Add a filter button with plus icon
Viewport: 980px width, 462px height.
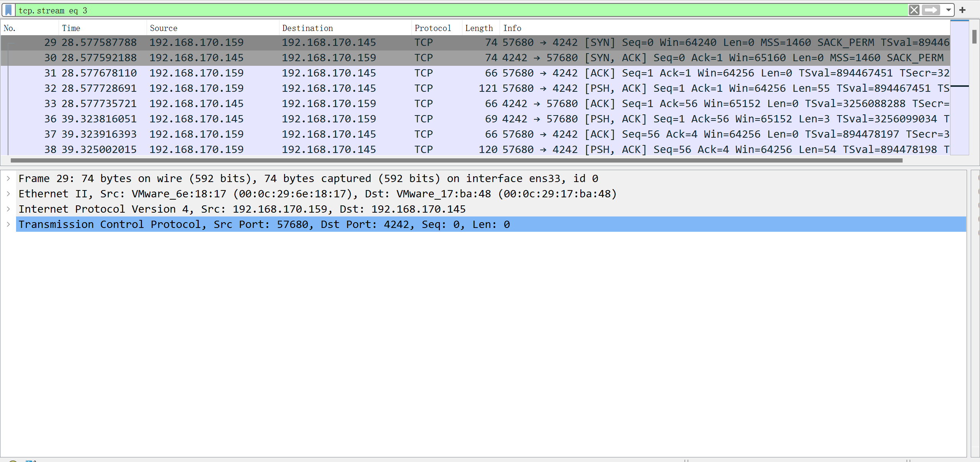(962, 10)
